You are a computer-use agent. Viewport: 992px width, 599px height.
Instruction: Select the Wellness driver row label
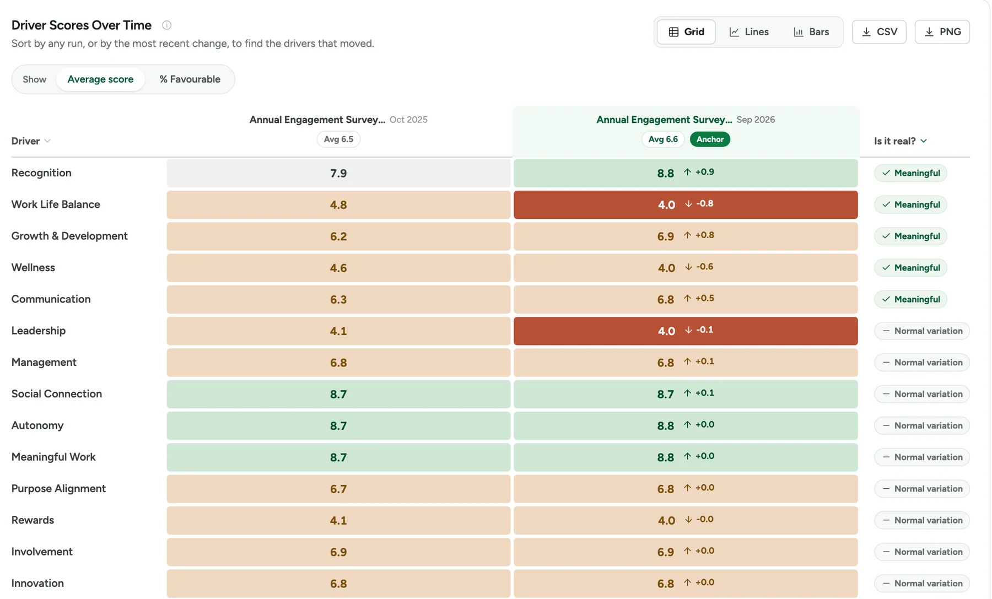tap(33, 267)
